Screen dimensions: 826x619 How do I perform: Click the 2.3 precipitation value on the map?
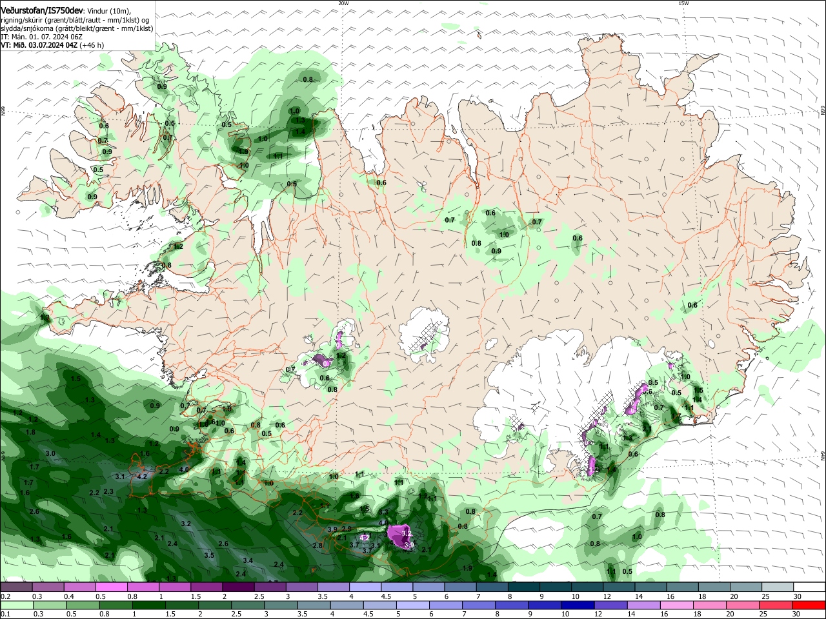[108, 492]
